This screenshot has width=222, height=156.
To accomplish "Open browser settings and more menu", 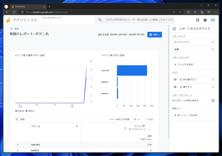I will pyautogui.click(x=216, y=12).
